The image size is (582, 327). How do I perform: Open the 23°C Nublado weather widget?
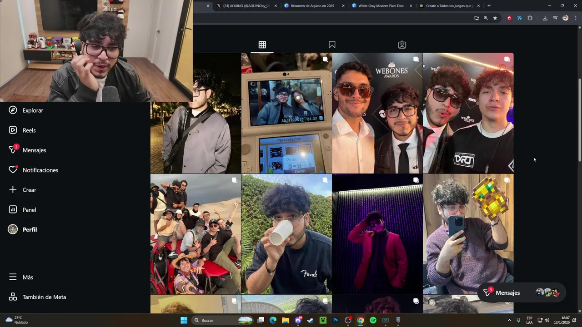point(17,320)
